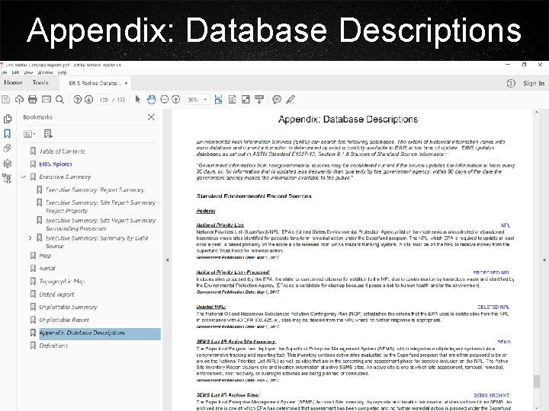The height and width of the screenshot is (411, 549).
Task: Open the Model Tree panel icon
Action: (8, 178)
